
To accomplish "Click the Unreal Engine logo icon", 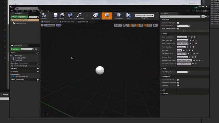I will coord(11,7).
